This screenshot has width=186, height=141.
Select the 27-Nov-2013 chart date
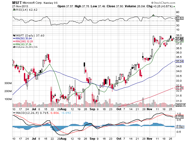click(20, 6)
